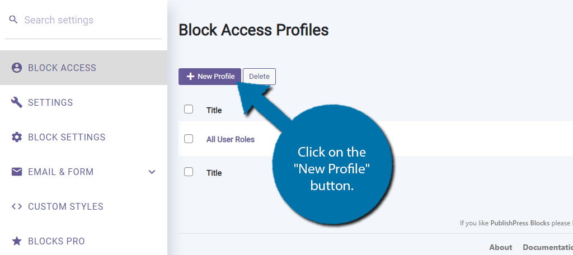Open the Documentation footer link
The width and height of the screenshot is (573, 255).
pos(548,247)
